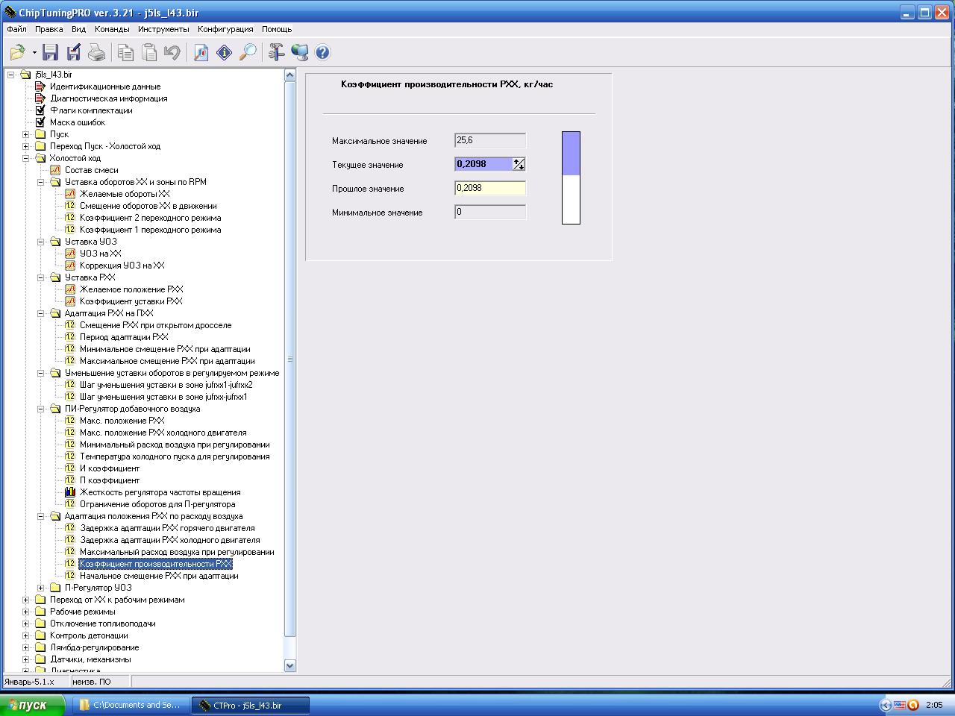Expand the Пуск folder in the tree
Image resolution: width=955 pixels, height=716 pixels.
[x=26, y=134]
